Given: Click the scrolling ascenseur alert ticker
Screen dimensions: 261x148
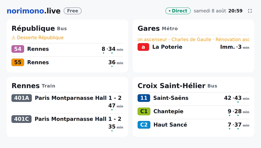Looking at the screenshot, I should (193, 39).
